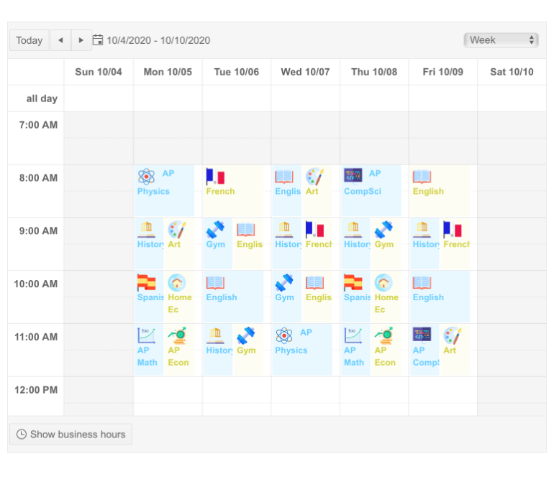Click the Spanish flag icon on Monday 10 AM
554x497 pixels.
coord(147,282)
